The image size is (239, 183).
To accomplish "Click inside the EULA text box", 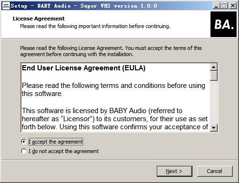I will [115, 97].
